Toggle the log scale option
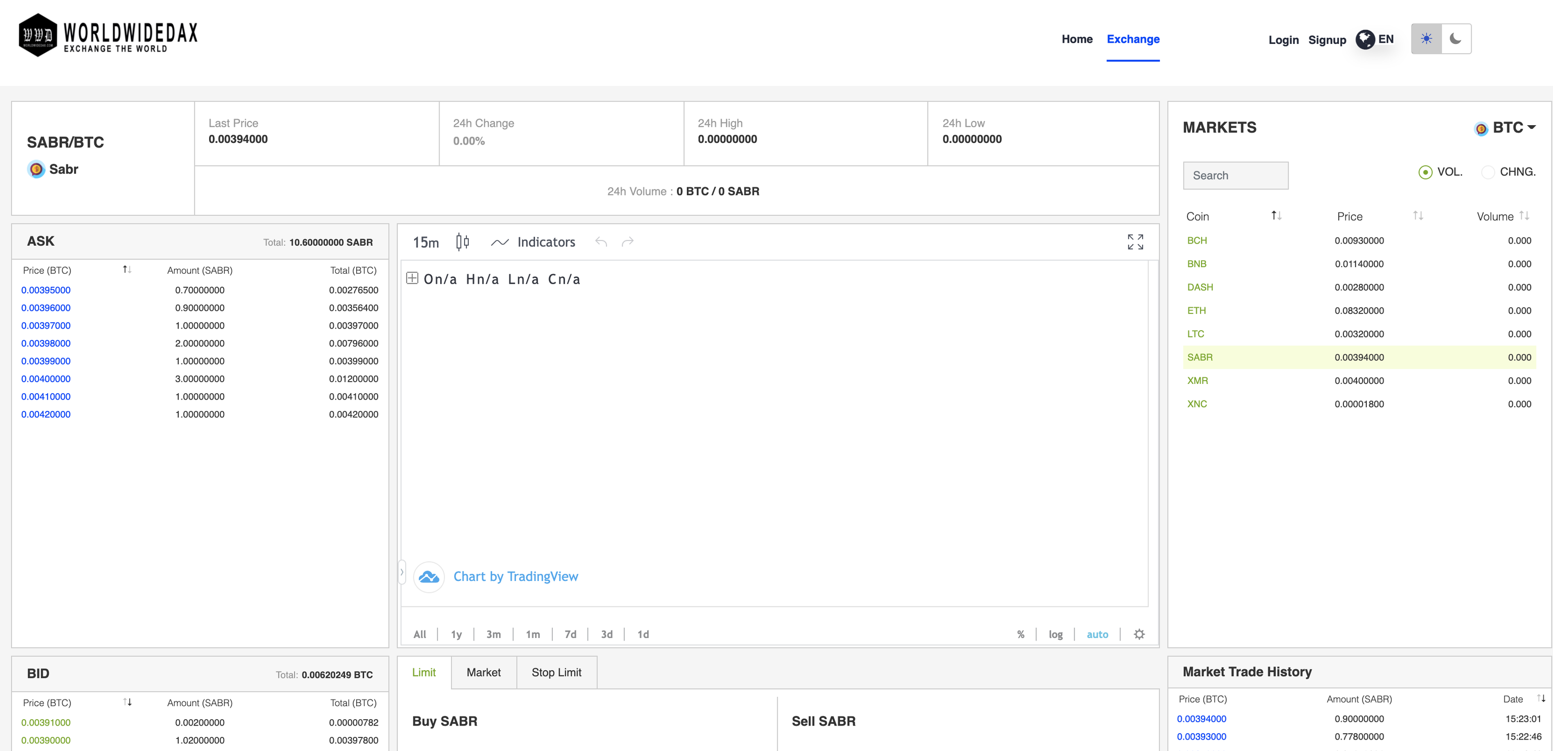Screen dimensions: 1553x751 (x=1055, y=634)
